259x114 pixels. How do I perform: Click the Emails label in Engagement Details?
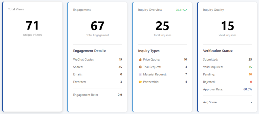(78, 74)
